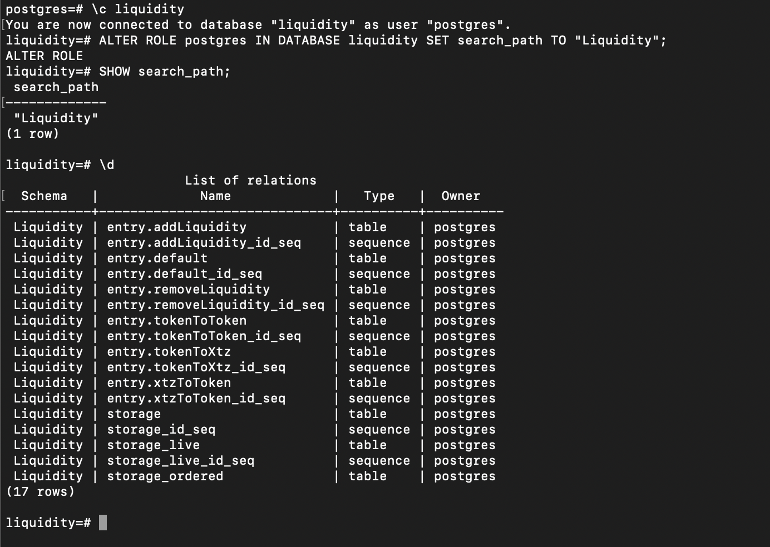Click the entry.removeLiquidity_id_seq row name
The height and width of the screenshot is (547, 770).
coord(215,305)
